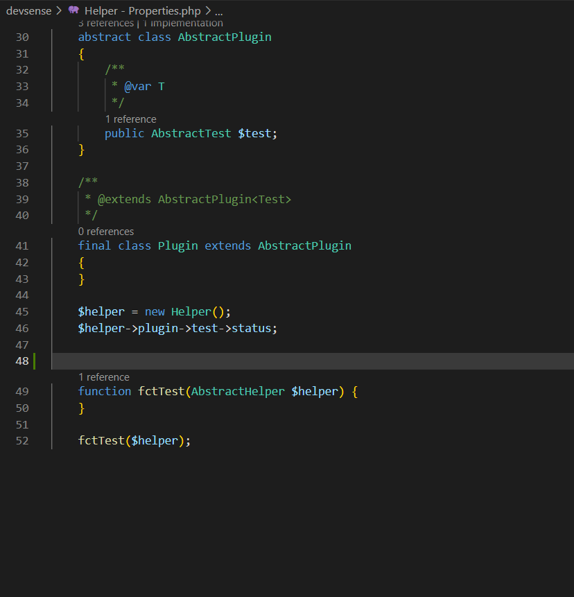This screenshot has width=574, height=597.
Task: Show the 3 references code lens
Action: pyautogui.click(x=105, y=24)
